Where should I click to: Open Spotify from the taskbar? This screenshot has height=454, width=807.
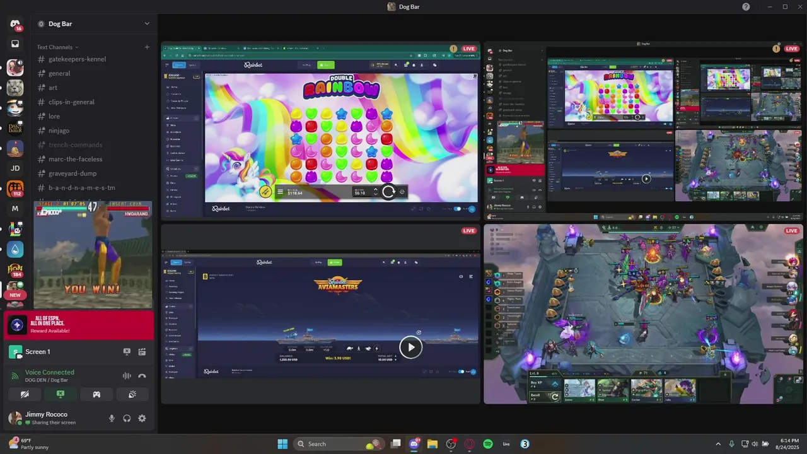click(x=487, y=444)
